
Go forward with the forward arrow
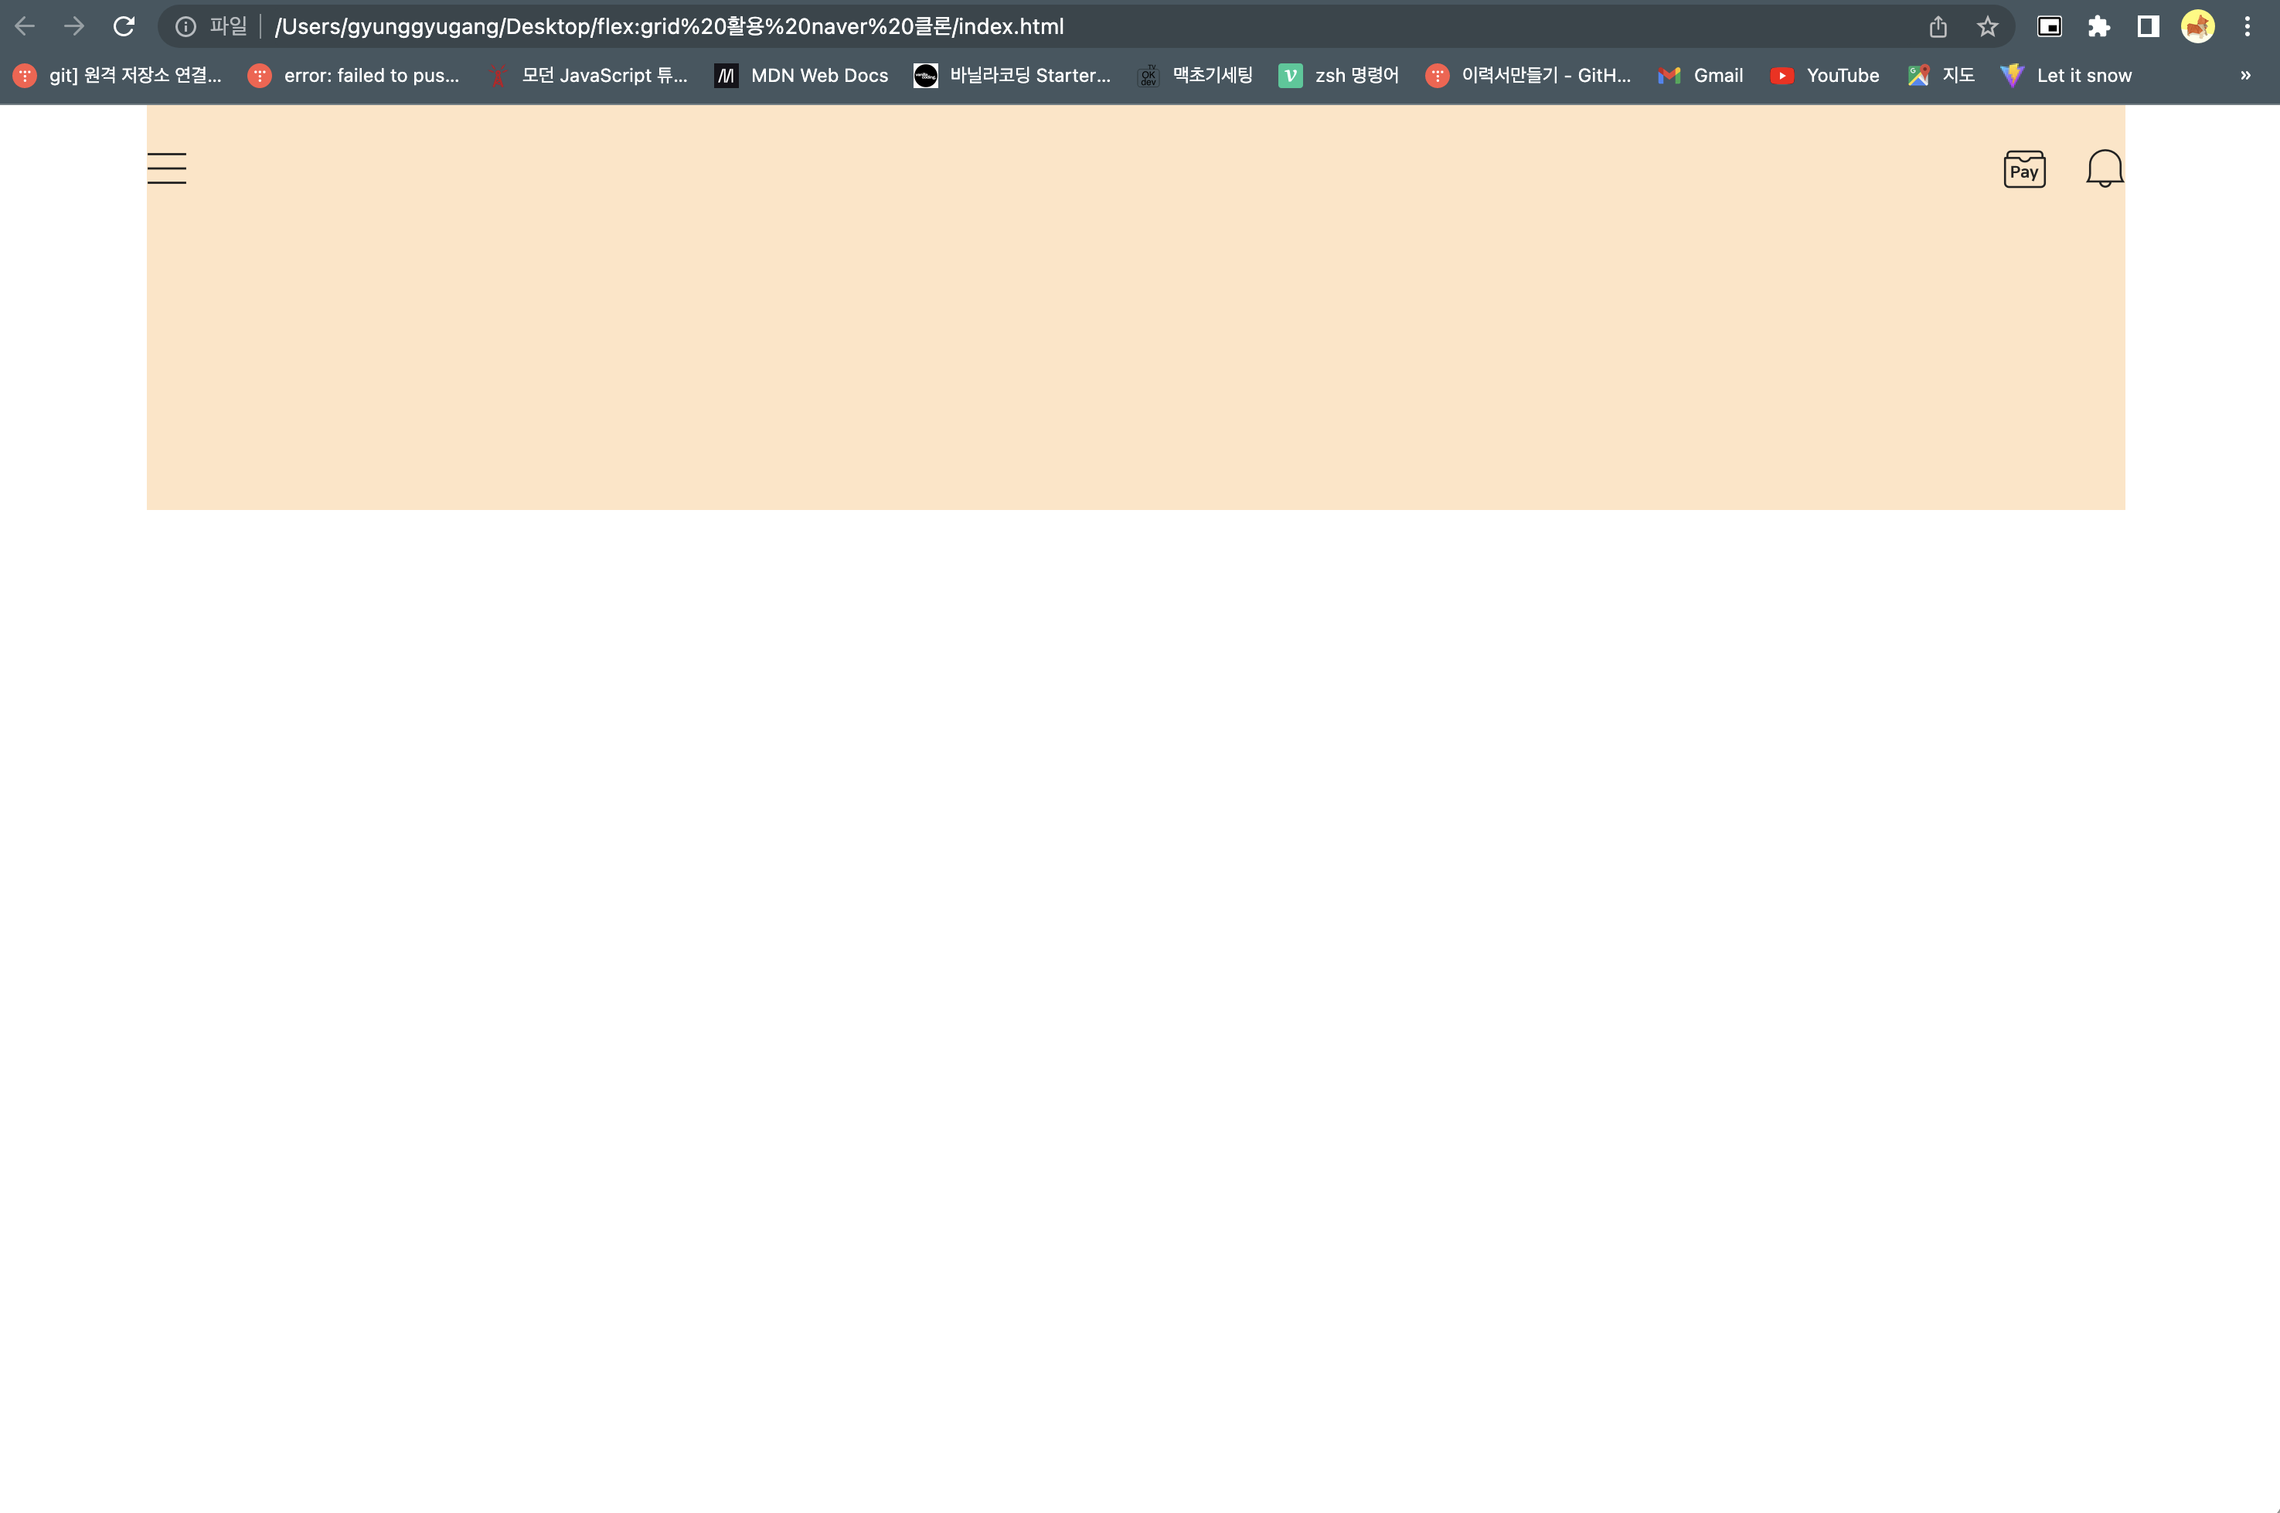74,26
